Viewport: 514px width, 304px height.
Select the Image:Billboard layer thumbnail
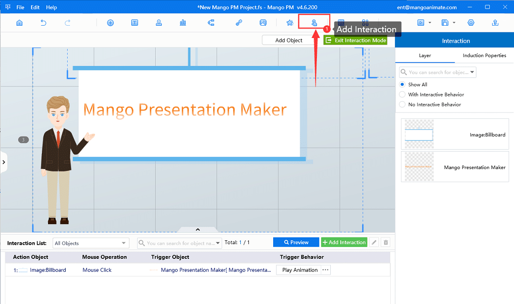click(419, 135)
